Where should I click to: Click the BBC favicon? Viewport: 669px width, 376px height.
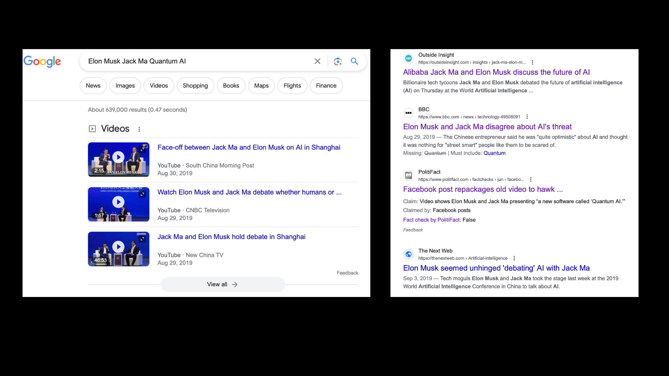pos(409,113)
